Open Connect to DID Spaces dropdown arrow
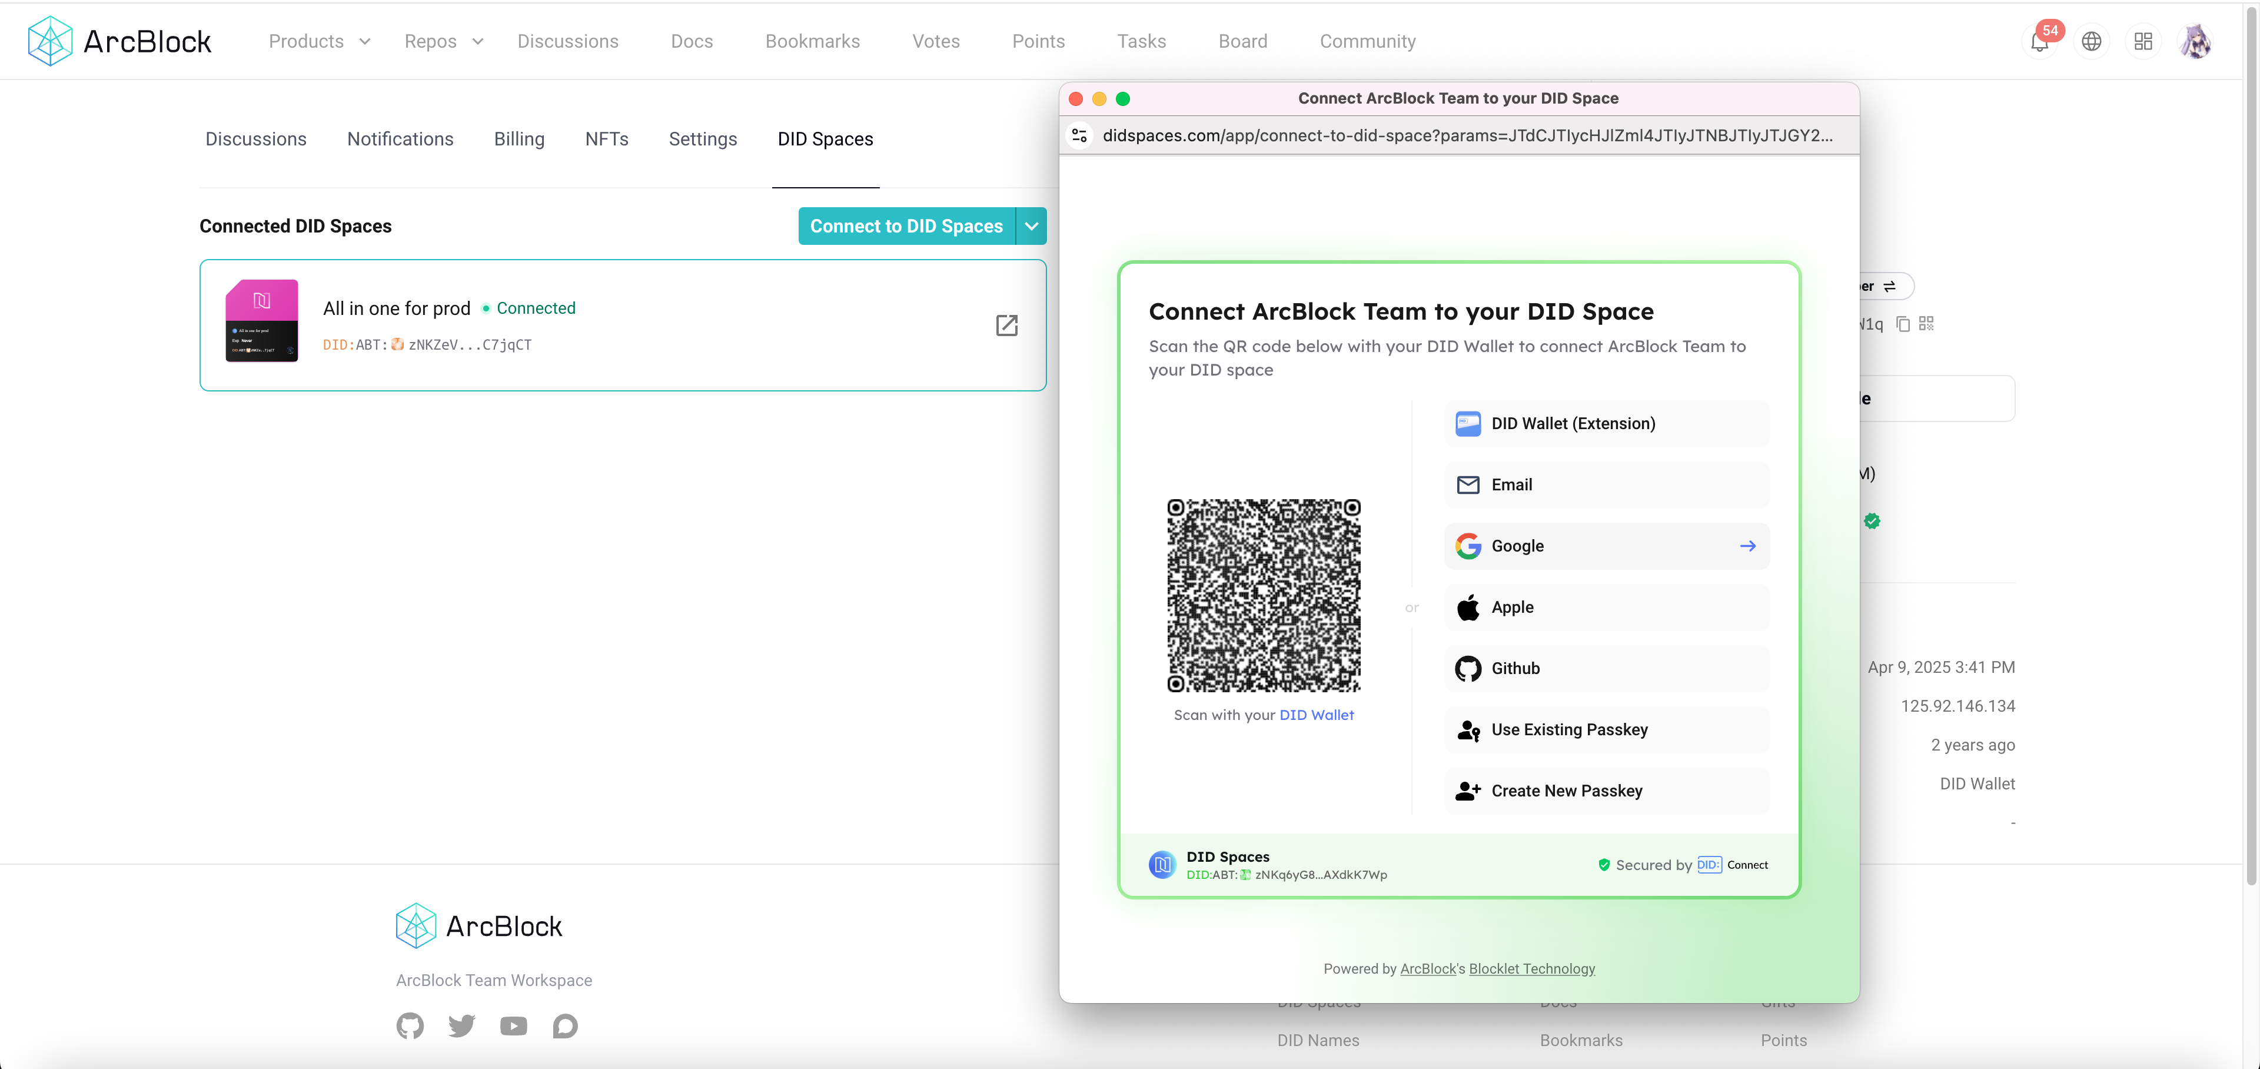This screenshot has width=2260, height=1069. tap(1032, 227)
